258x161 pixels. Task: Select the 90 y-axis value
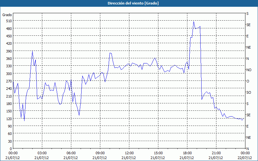[x=10, y=126]
